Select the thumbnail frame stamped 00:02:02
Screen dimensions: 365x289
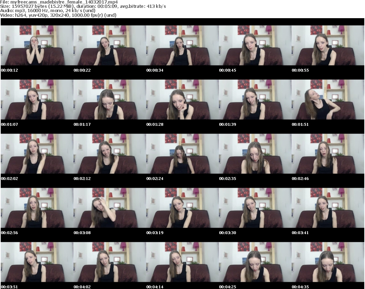click(37, 154)
